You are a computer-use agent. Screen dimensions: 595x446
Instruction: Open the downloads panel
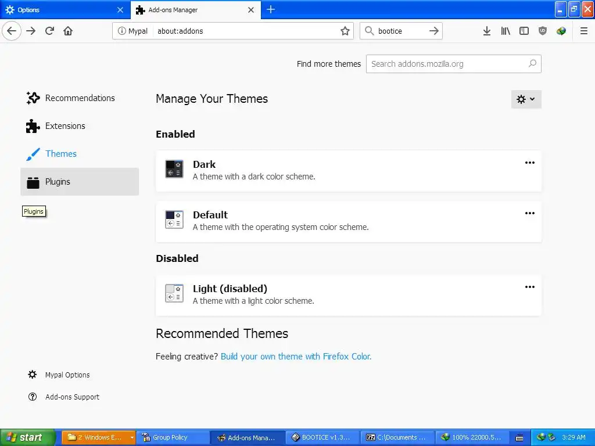click(486, 31)
